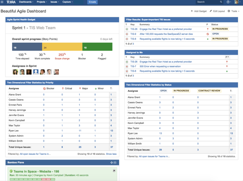Click the Create button

click(x=92, y=2)
